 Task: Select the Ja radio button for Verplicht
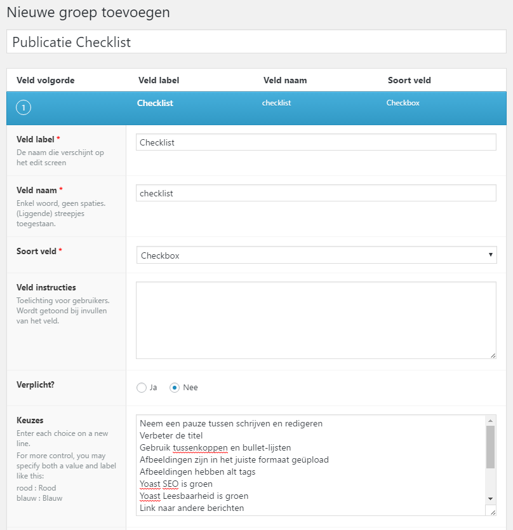142,388
